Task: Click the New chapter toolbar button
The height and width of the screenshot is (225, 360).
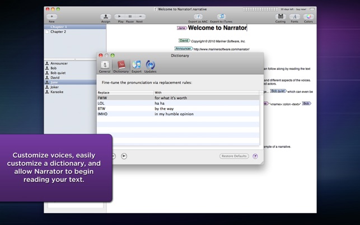Action: pyautogui.click(x=52, y=17)
